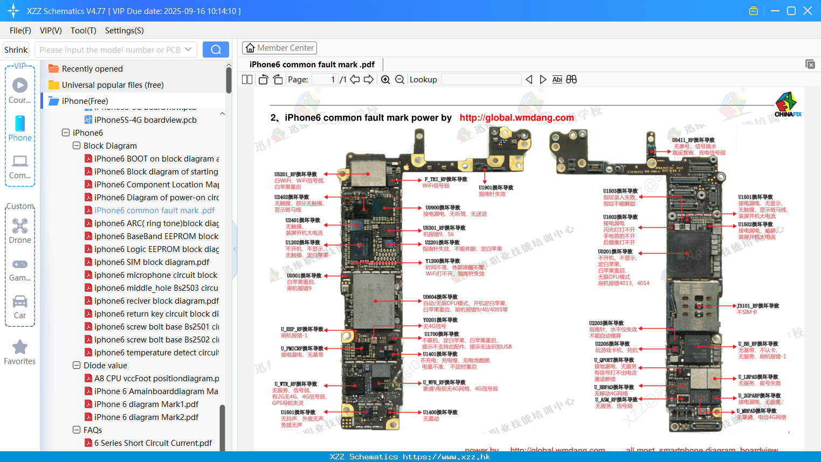
Task: Click the Abi text match icon
Action: coord(557,80)
